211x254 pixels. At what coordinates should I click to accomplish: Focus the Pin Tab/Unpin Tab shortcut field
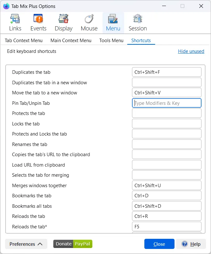[x=167, y=103]
